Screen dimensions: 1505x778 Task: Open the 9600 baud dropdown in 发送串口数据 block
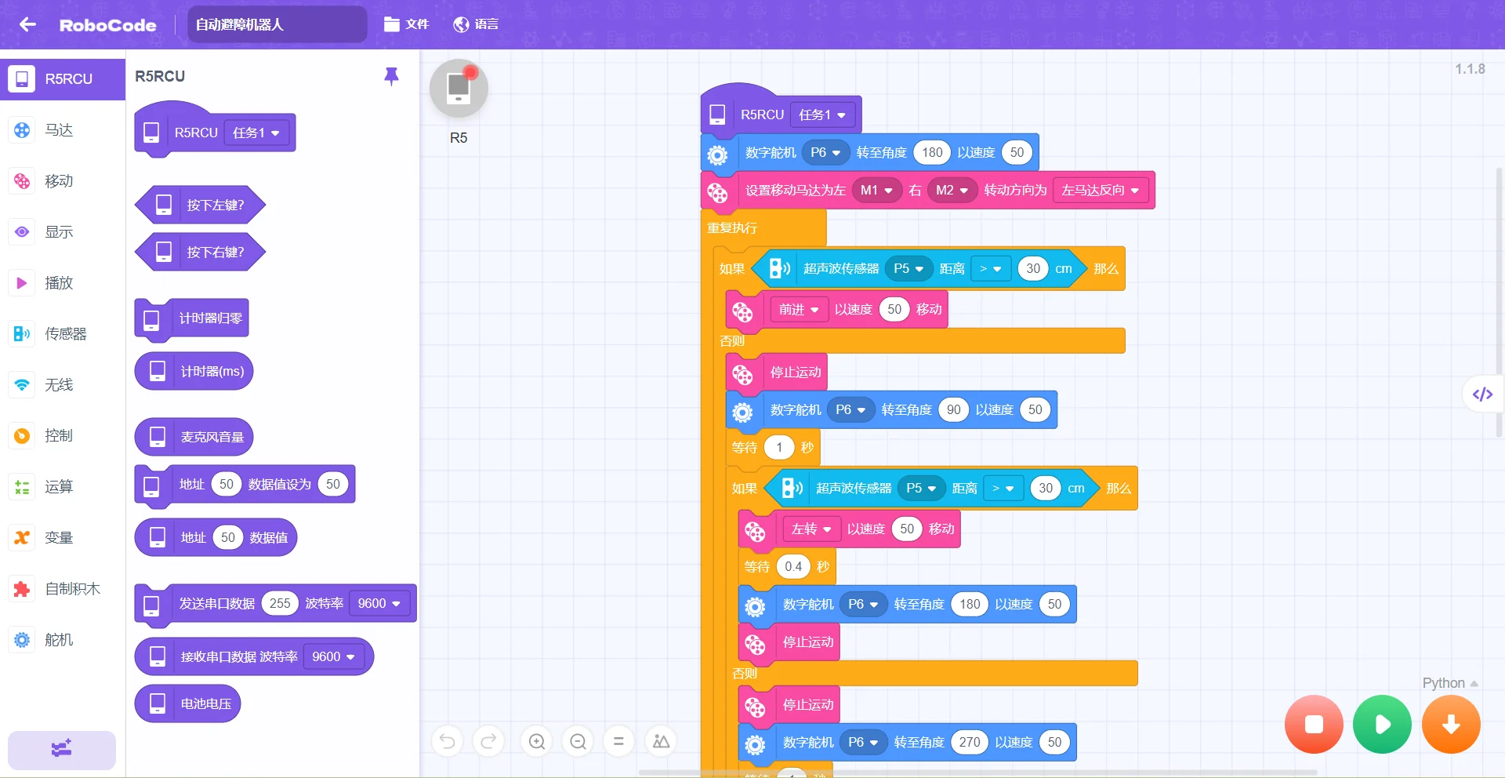pos(379,603)
